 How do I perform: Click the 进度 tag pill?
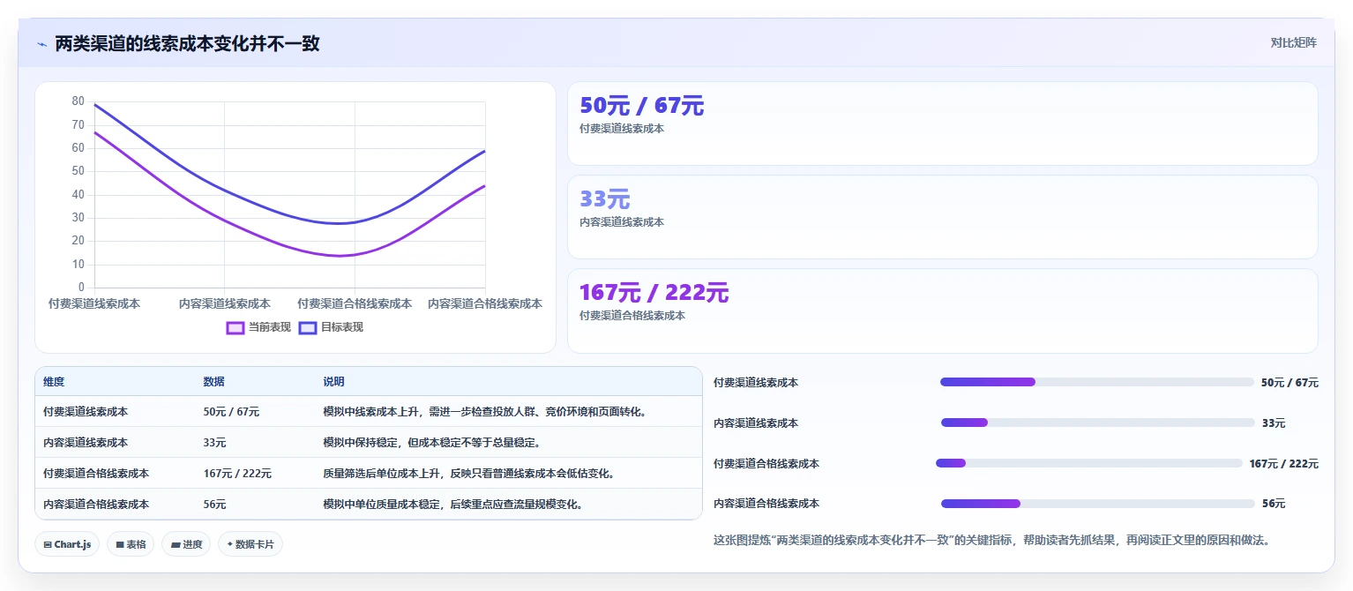tap(186, 544)
